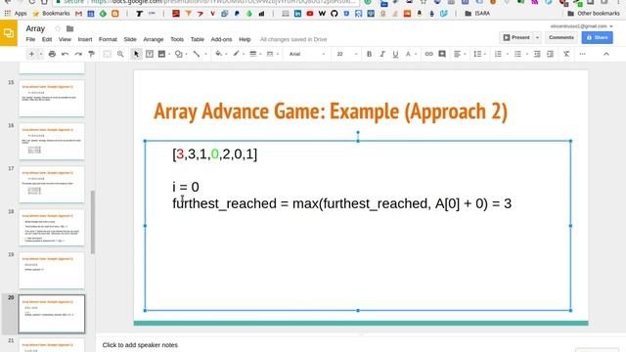Open the Arial font family dropdown

[306, 54]
